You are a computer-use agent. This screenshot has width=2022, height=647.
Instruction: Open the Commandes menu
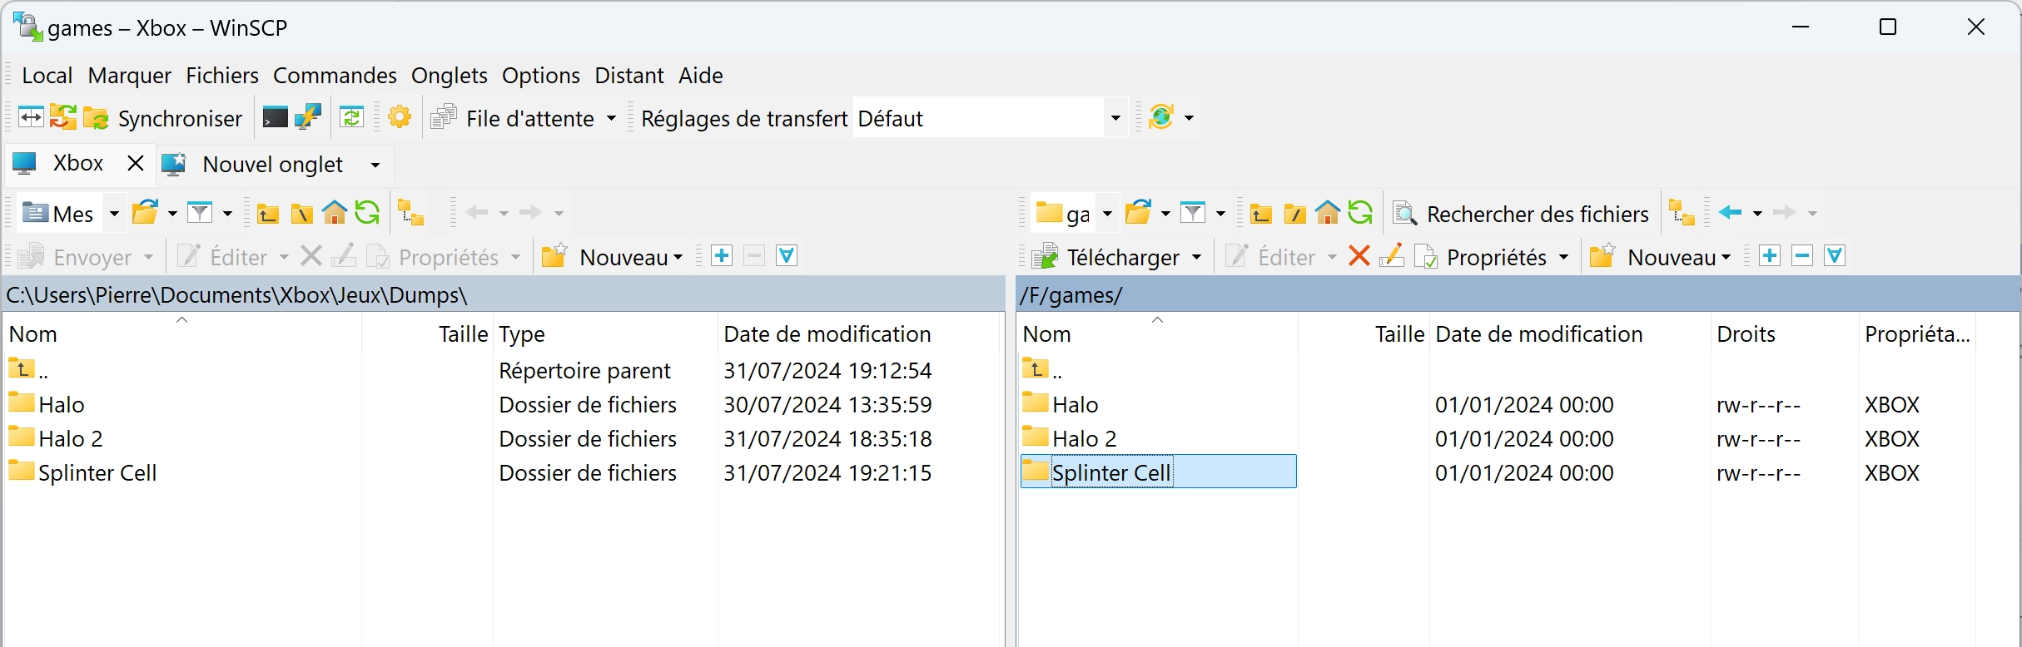point(335,76)
